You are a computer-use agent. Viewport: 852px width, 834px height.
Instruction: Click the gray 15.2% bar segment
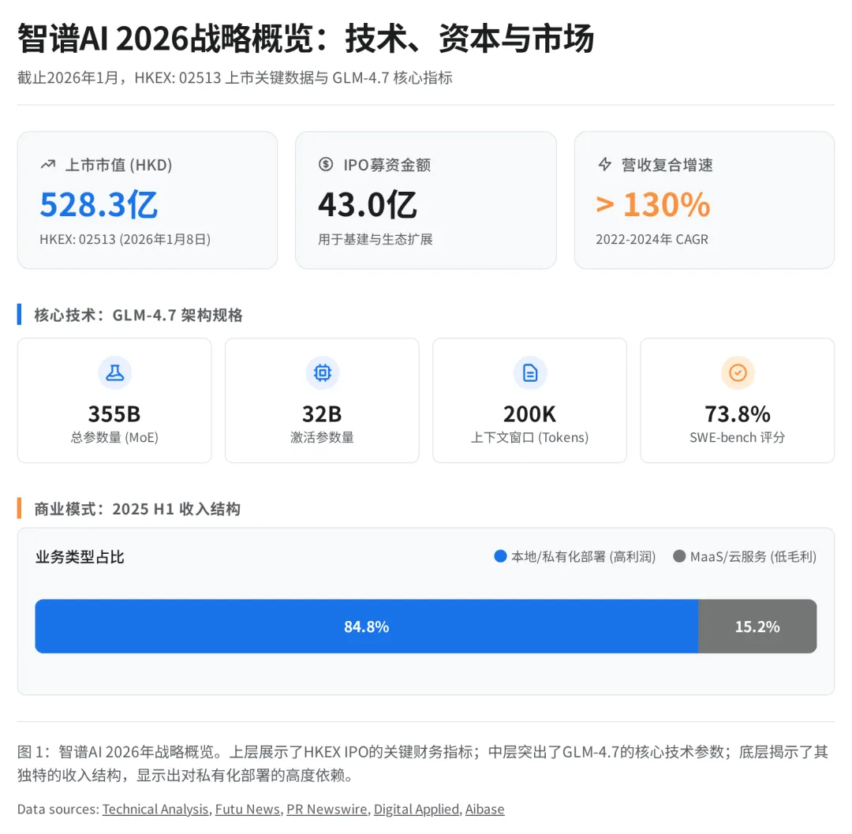(757, 626)
